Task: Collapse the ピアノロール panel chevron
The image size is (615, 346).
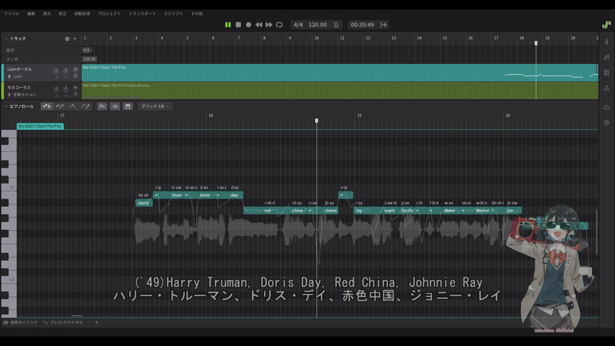Action: (x=6, y=106)
